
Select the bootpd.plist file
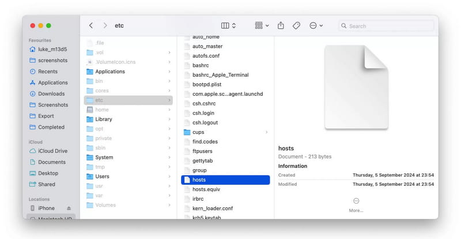click(225, 84)
